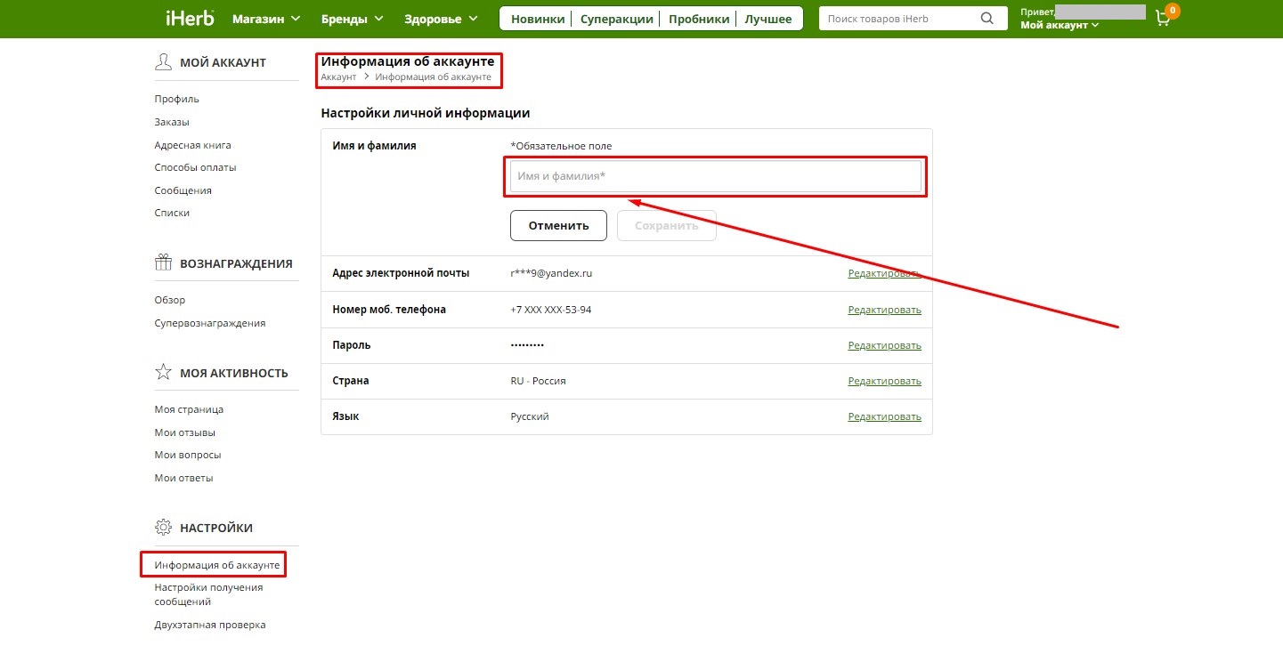Edit the email address row
Image resolution: width=1283 pixels, height=646 pixels.
pos(884,273)
